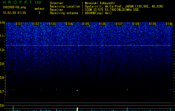
Task: Click the red meteor echo before 0131
Action: pyautogui.click(x=13, y=90)
